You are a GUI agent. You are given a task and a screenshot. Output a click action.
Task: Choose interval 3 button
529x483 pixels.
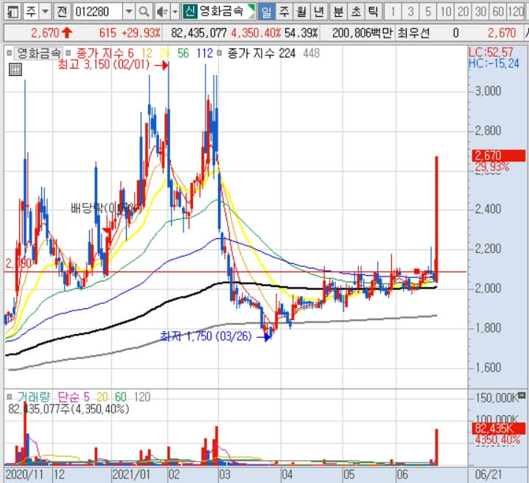[x=410, y=12]
